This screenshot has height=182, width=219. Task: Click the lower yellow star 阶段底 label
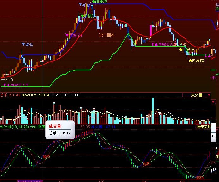coord(196,61)
